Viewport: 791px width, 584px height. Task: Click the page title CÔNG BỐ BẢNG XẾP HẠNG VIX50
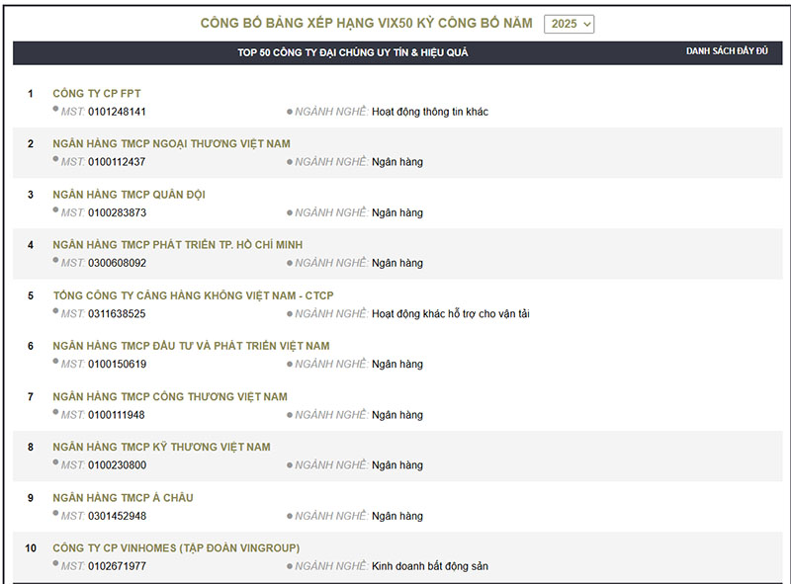click(x=366, y=23)
